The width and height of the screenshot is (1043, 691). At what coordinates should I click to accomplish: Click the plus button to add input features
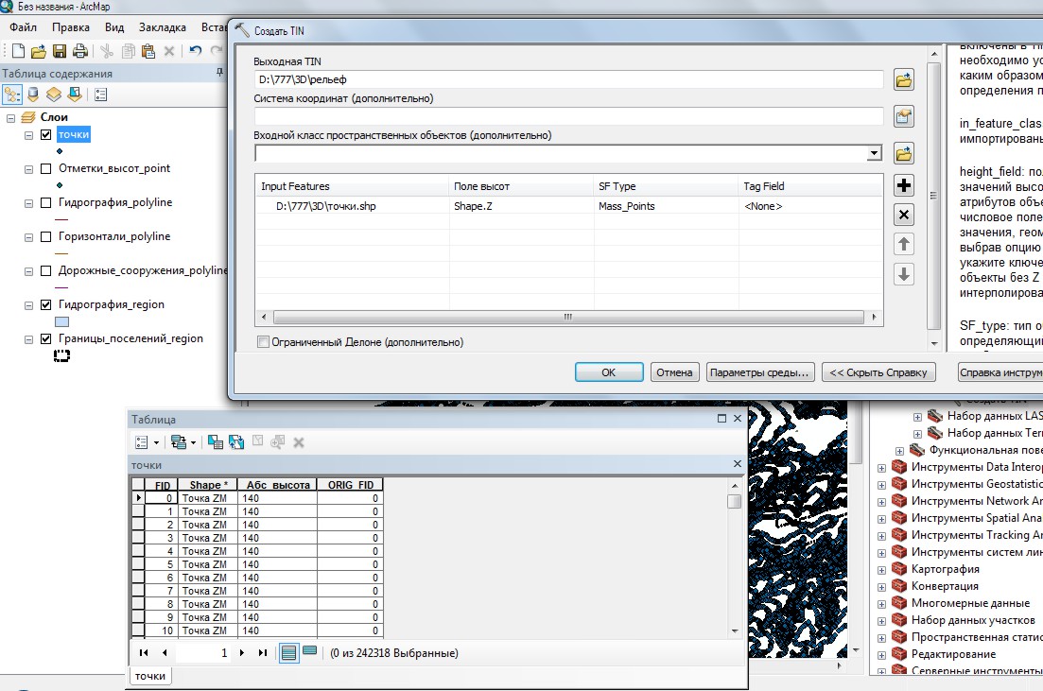904,186
